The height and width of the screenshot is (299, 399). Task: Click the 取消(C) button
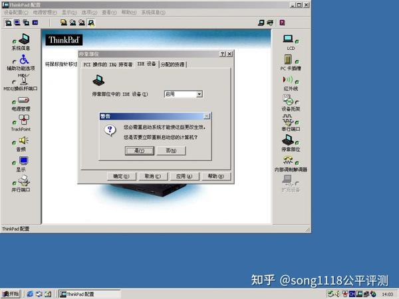[x=153, y=176]
